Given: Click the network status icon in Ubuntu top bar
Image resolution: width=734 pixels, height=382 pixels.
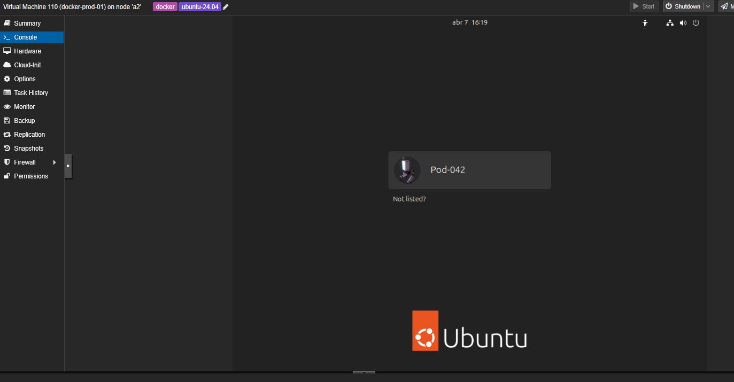Looking at the screenshot, I should (670, 23).
